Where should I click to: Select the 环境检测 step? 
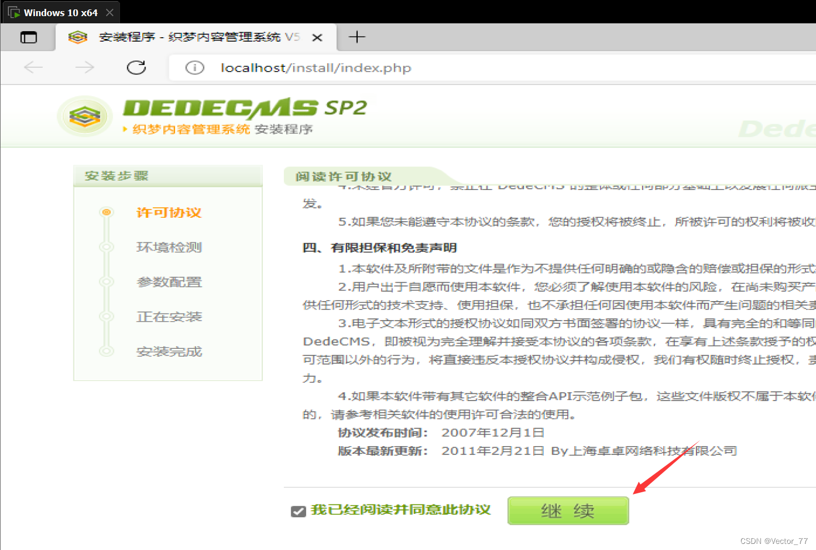pos(169,247)
